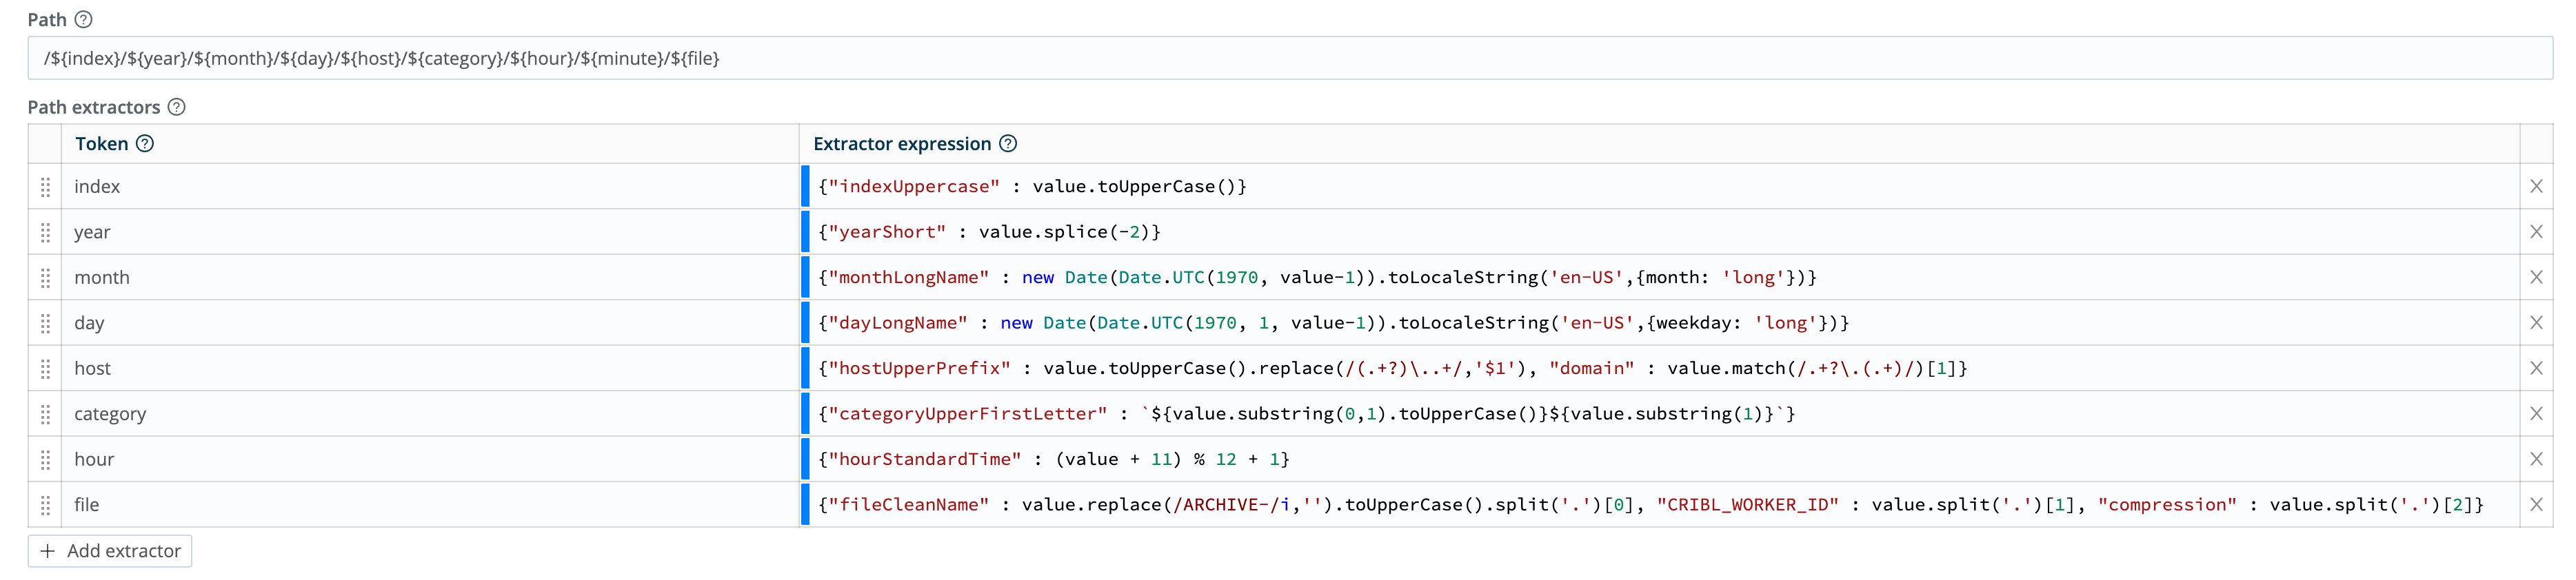Edit the host token field
Viewport: 2576px width, 580px height.
(x=430, y=369)
